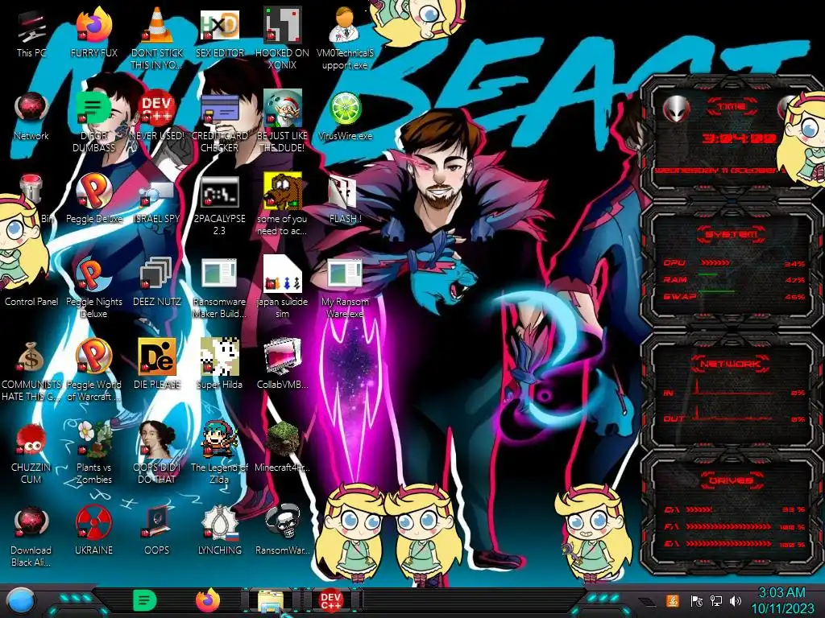
Task: Click the CPU usage bar in widget
Action: click(x=714, y=263)
